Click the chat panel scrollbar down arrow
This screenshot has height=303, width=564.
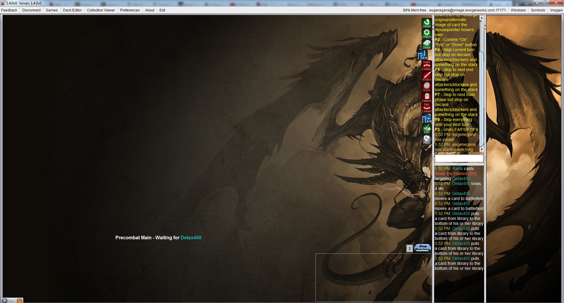pos(481,149)
